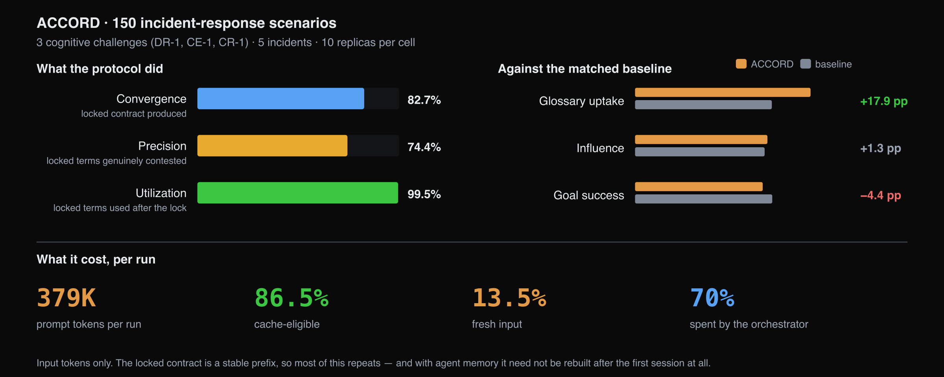This screenshot has width=944, height=377.
Task: Click the 'What it cost, per run' heading
Action: coord(96,260)
